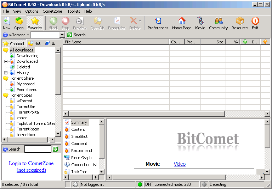Select Piece Graph in the detail list
The width and height of the screenshot is (272, 189).
tap(81, 158)
